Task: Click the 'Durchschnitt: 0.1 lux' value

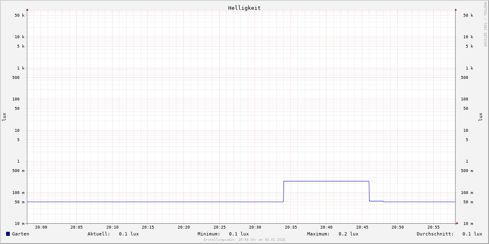Action: (x=449, y=234)
